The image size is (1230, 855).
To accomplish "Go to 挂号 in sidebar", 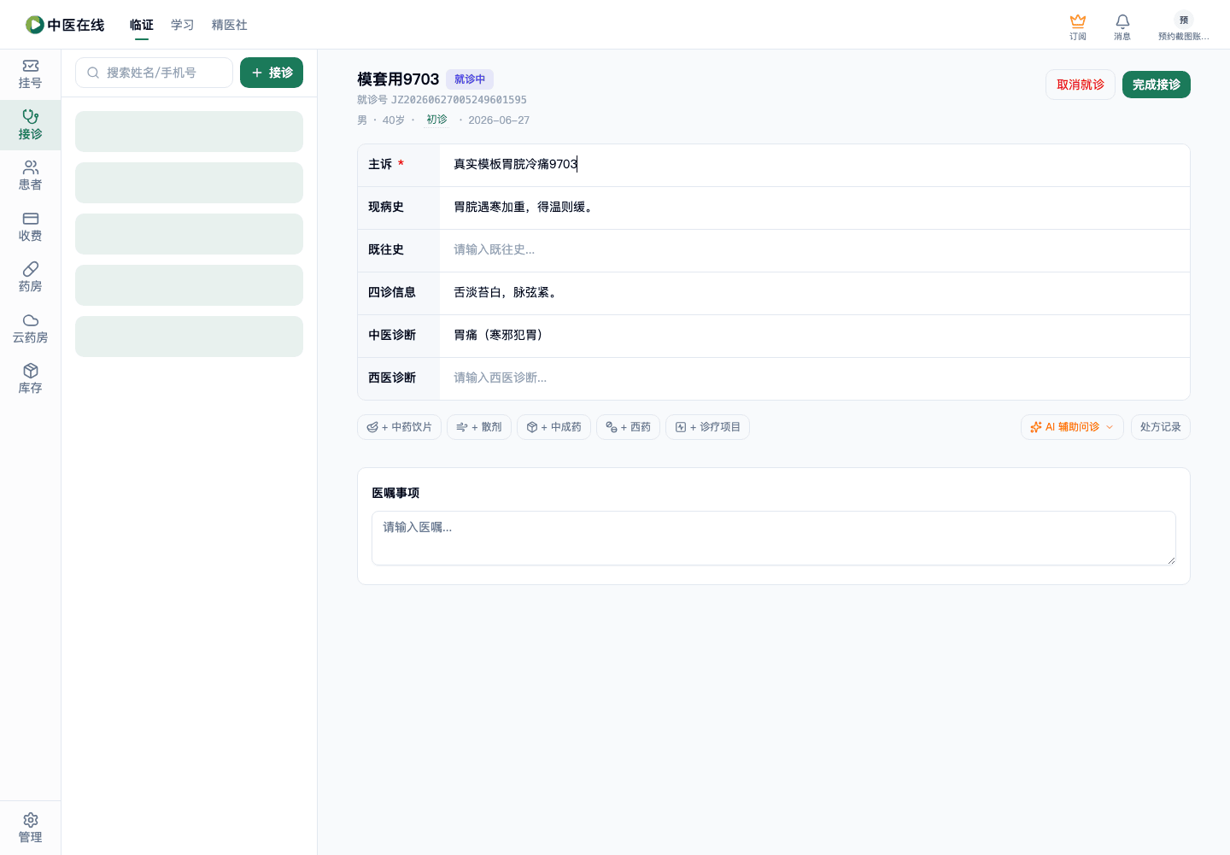I will [x=31, y=74].
